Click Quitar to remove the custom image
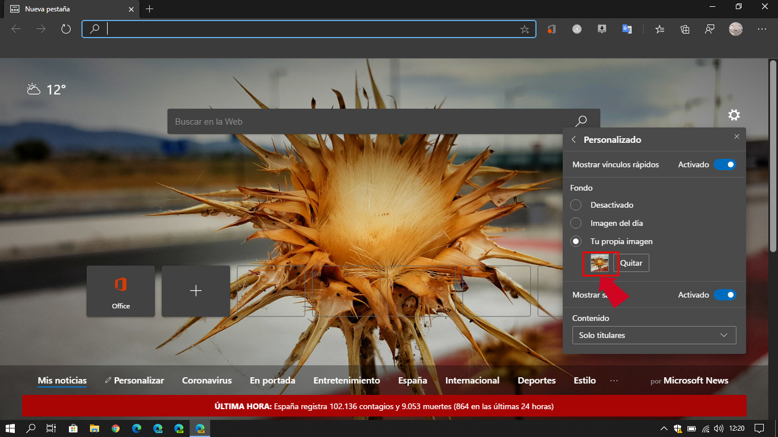Screen dimensions: 778x437 point(632,263)
